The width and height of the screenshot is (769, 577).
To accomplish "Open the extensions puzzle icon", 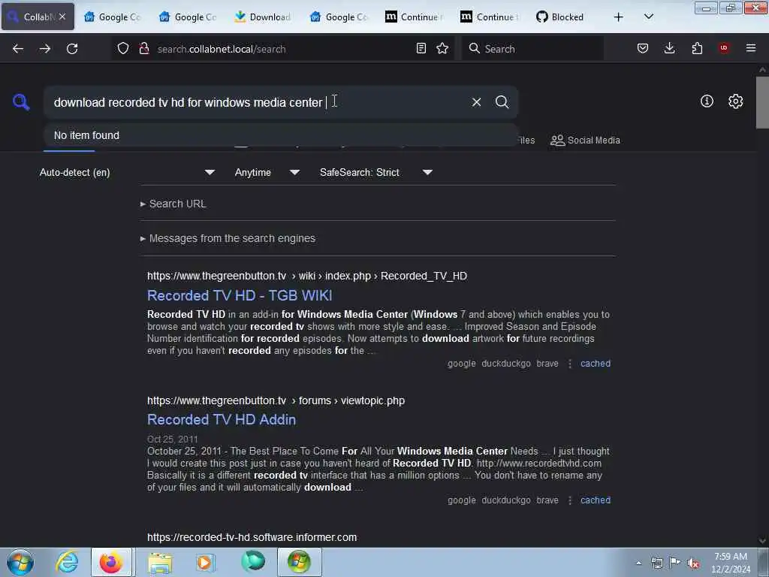I will point(697,49).
